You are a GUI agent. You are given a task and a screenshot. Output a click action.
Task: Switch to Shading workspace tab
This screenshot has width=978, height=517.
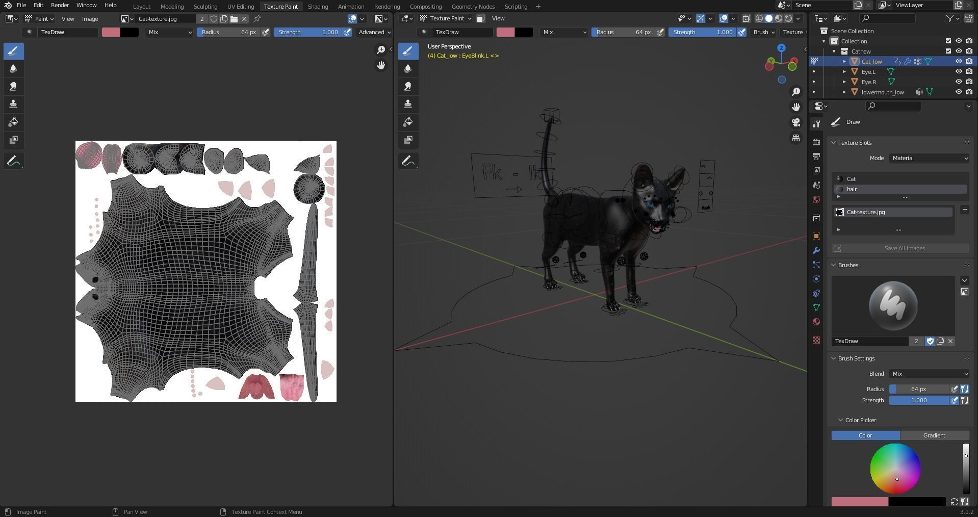coord(318,7)
